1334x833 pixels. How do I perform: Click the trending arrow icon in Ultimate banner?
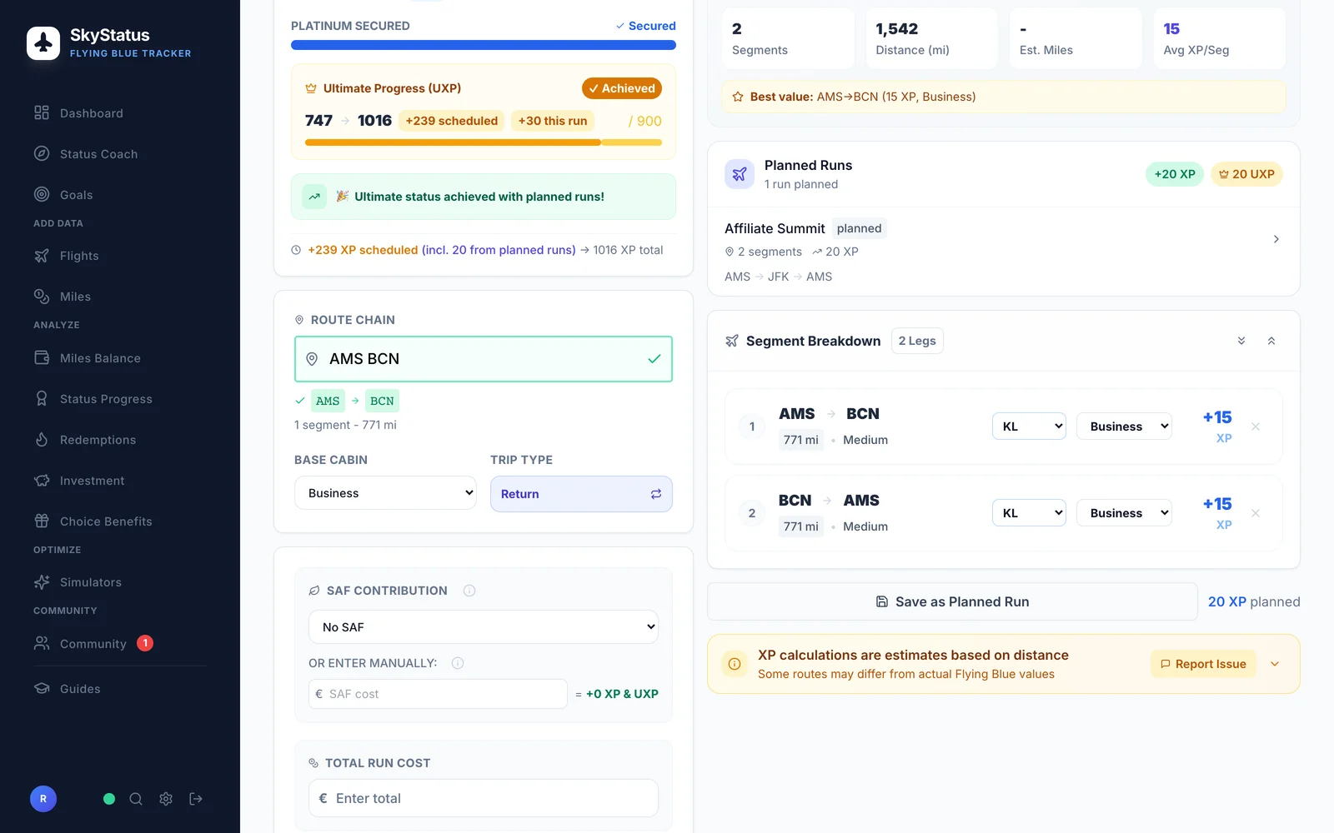tap(314, 197)
